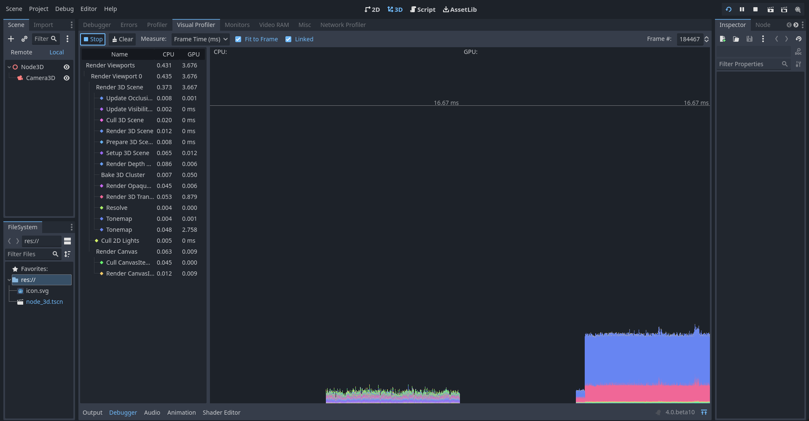809x421 pixels.
Task: Open the edit filters icon in FileSystem
Action: tap(67, 254)
